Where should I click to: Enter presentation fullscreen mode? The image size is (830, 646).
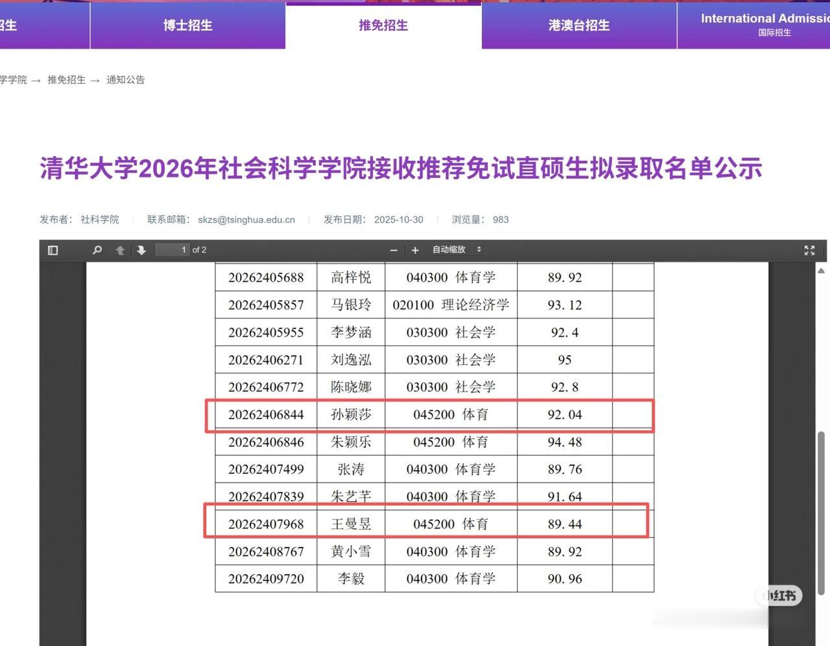pyautogui.click(x=809, y=250)
